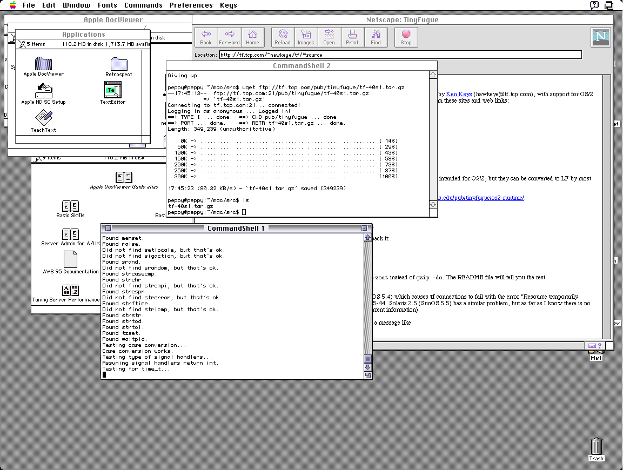Launch Apple HD SC Setup
Image resolution: width=623 pixels, height=470 pixels.
click(43, 90)
